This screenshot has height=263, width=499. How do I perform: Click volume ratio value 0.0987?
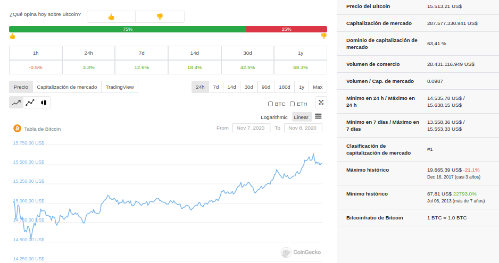click(435, 81)
